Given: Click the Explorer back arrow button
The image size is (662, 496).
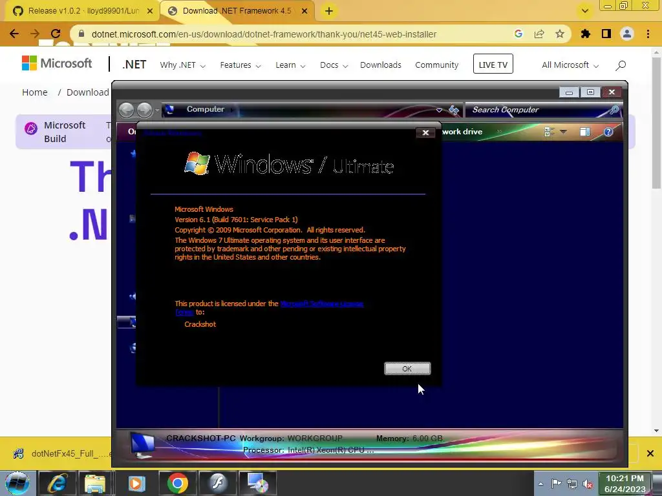Looking at the screenshot, I should (x=126, y=110).
